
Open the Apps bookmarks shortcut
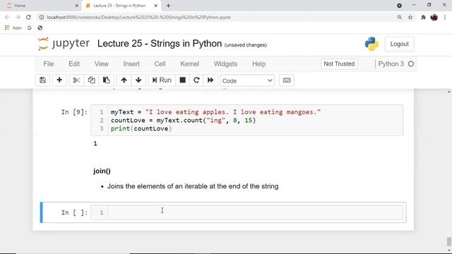coord(13,28)
